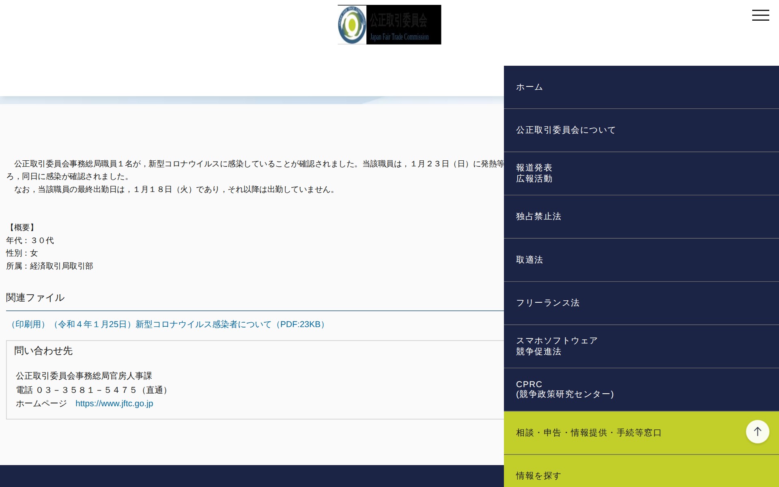Screen dimensions: 779x487
Task: Expand the 独占禁止法 menu section
Action: (538, 217)
